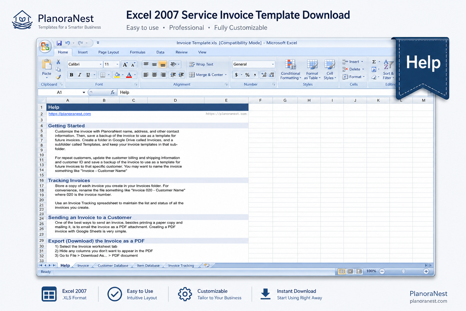
Task: Increase indent in cell
Action: tap(181, 75)
